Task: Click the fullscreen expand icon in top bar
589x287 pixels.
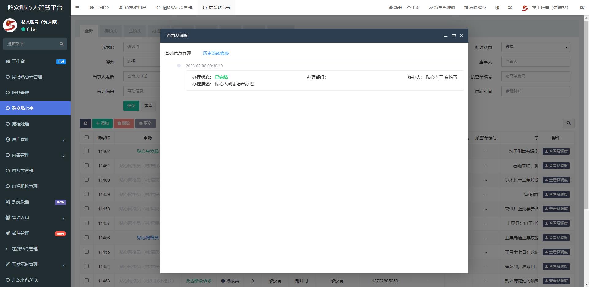Action: coord(510,8)
